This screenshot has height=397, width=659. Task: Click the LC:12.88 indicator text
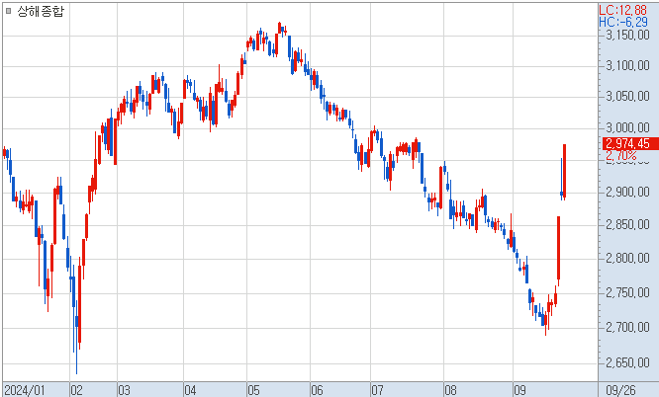(x=622, y=9)
